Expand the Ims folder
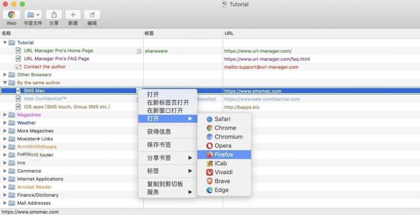Viewport: 420px width, 215px height. (x=5, y=163)
